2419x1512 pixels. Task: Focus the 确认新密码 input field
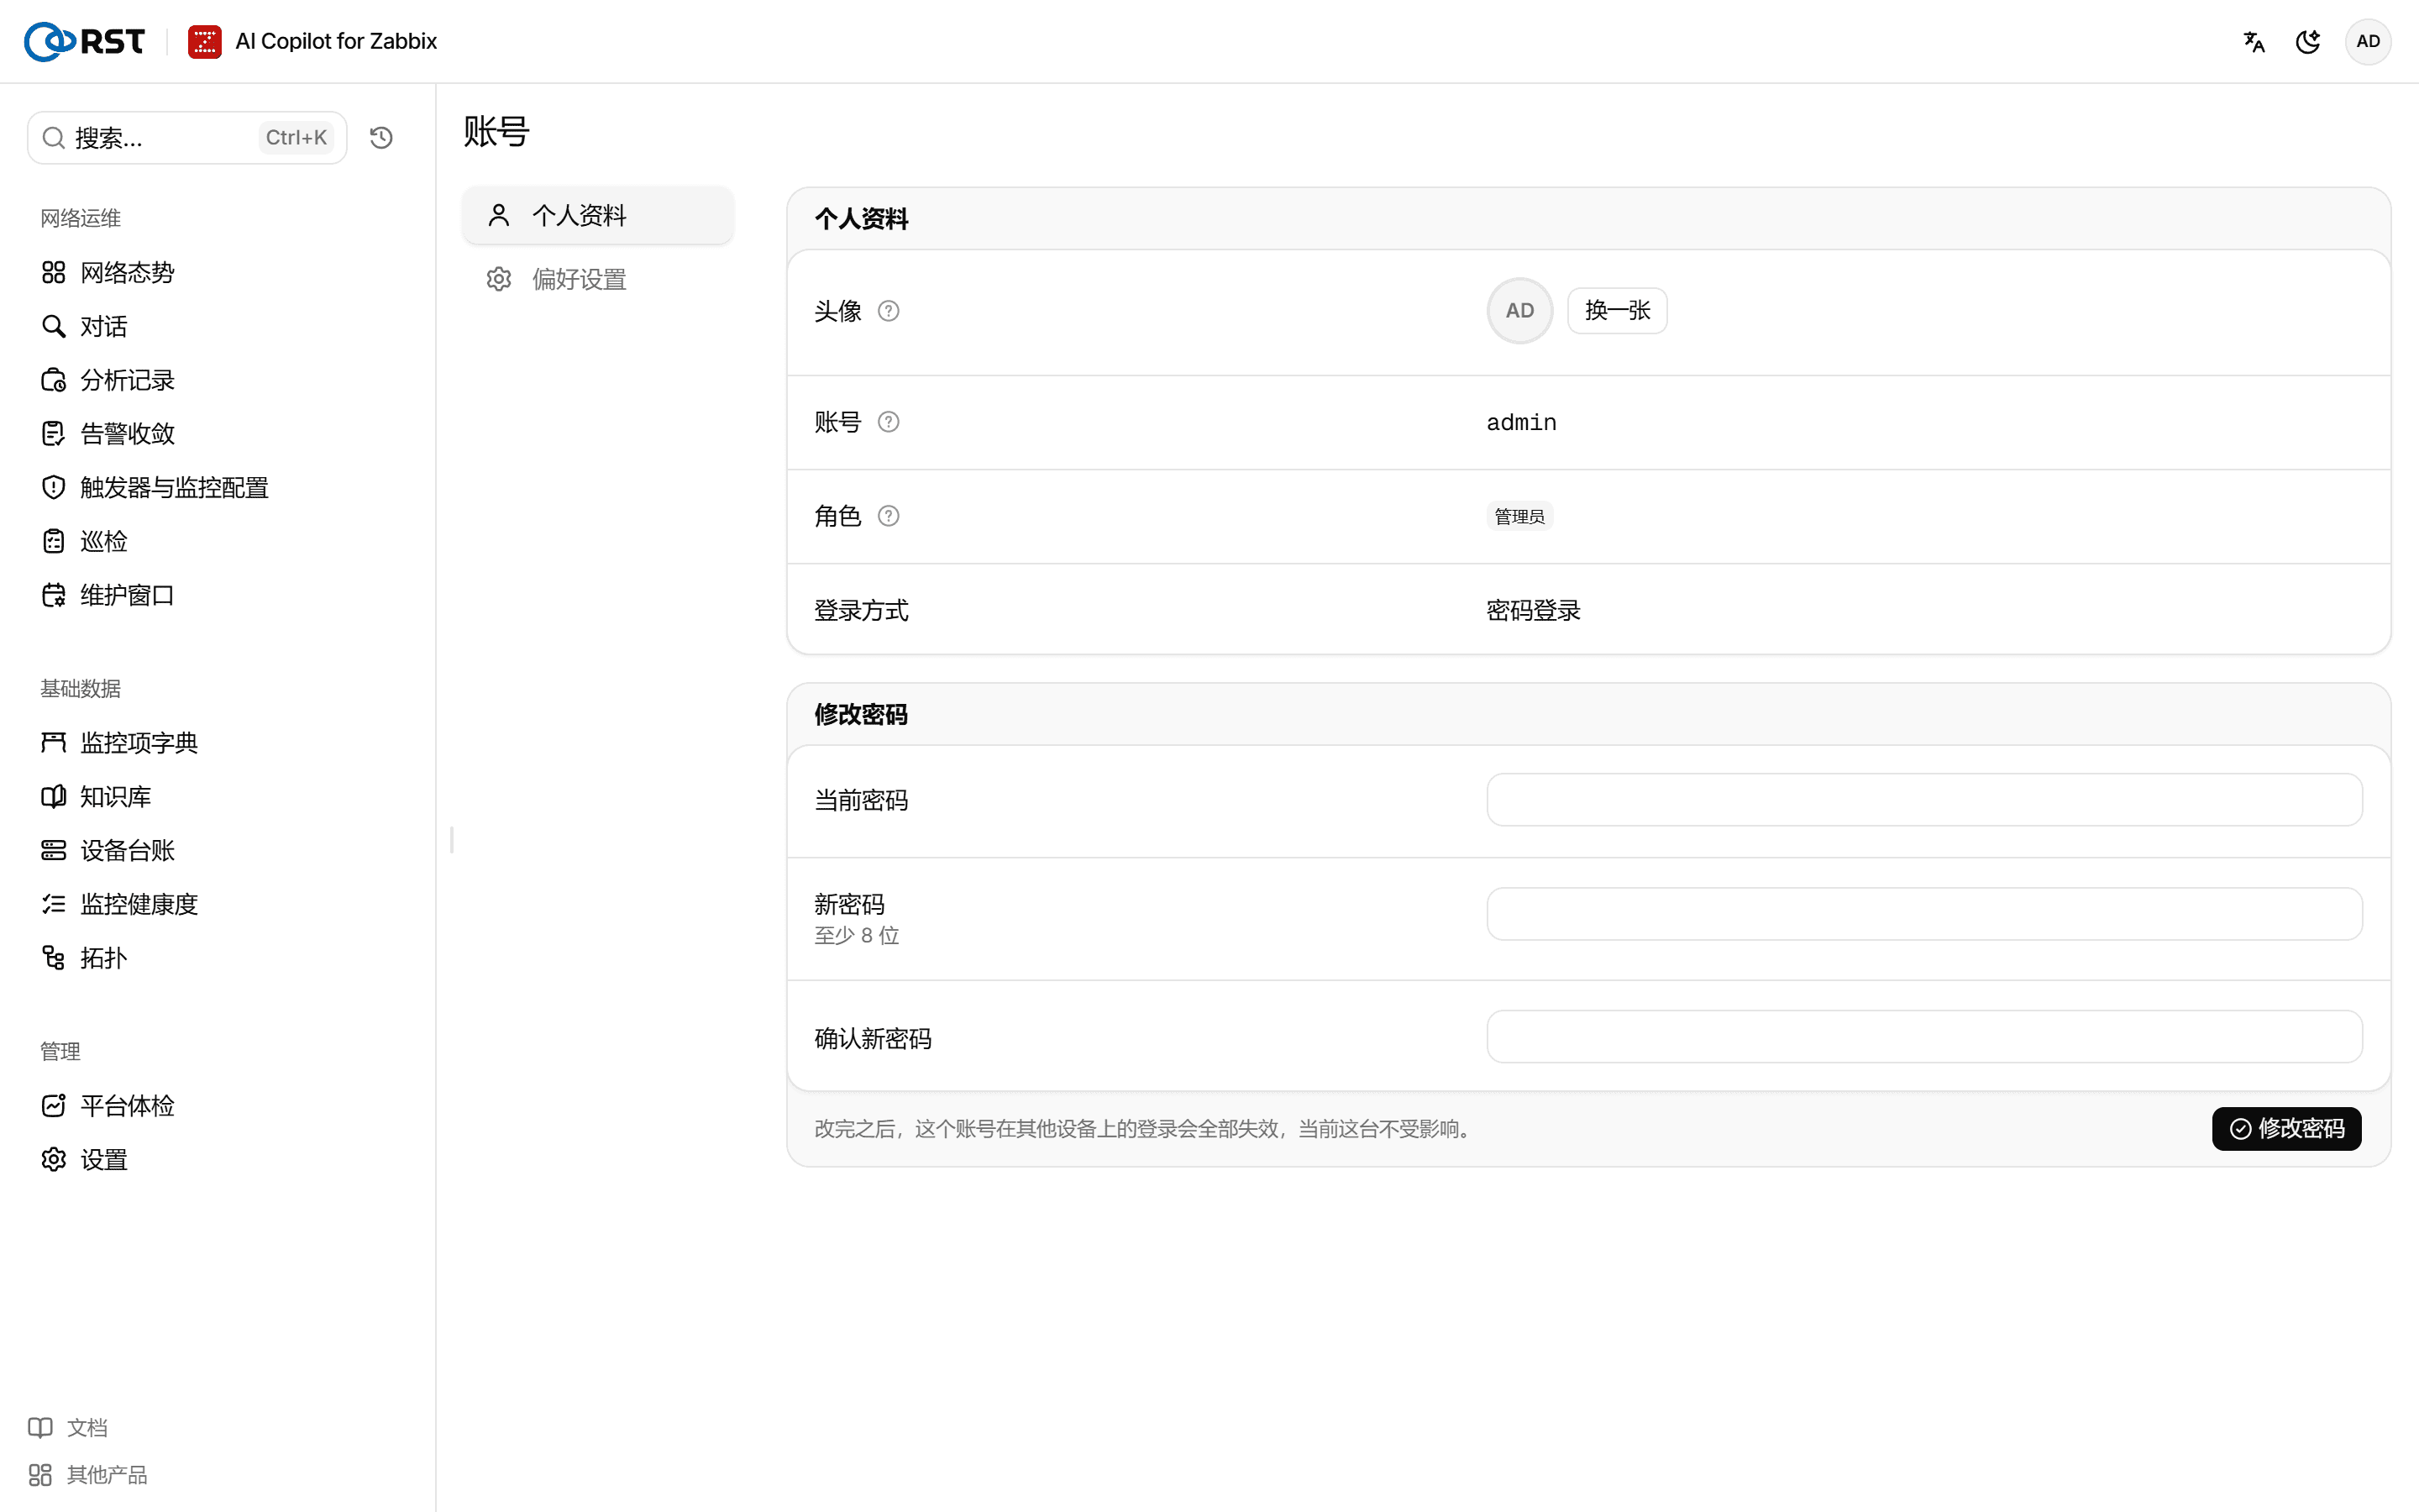coord(1924,1037)
